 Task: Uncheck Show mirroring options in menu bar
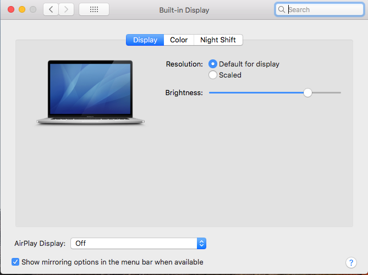(15, 262)
